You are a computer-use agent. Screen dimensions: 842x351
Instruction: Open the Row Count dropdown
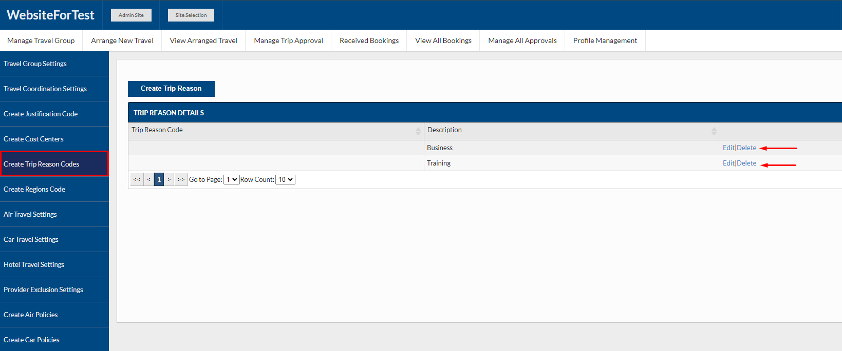pos(285,179)
